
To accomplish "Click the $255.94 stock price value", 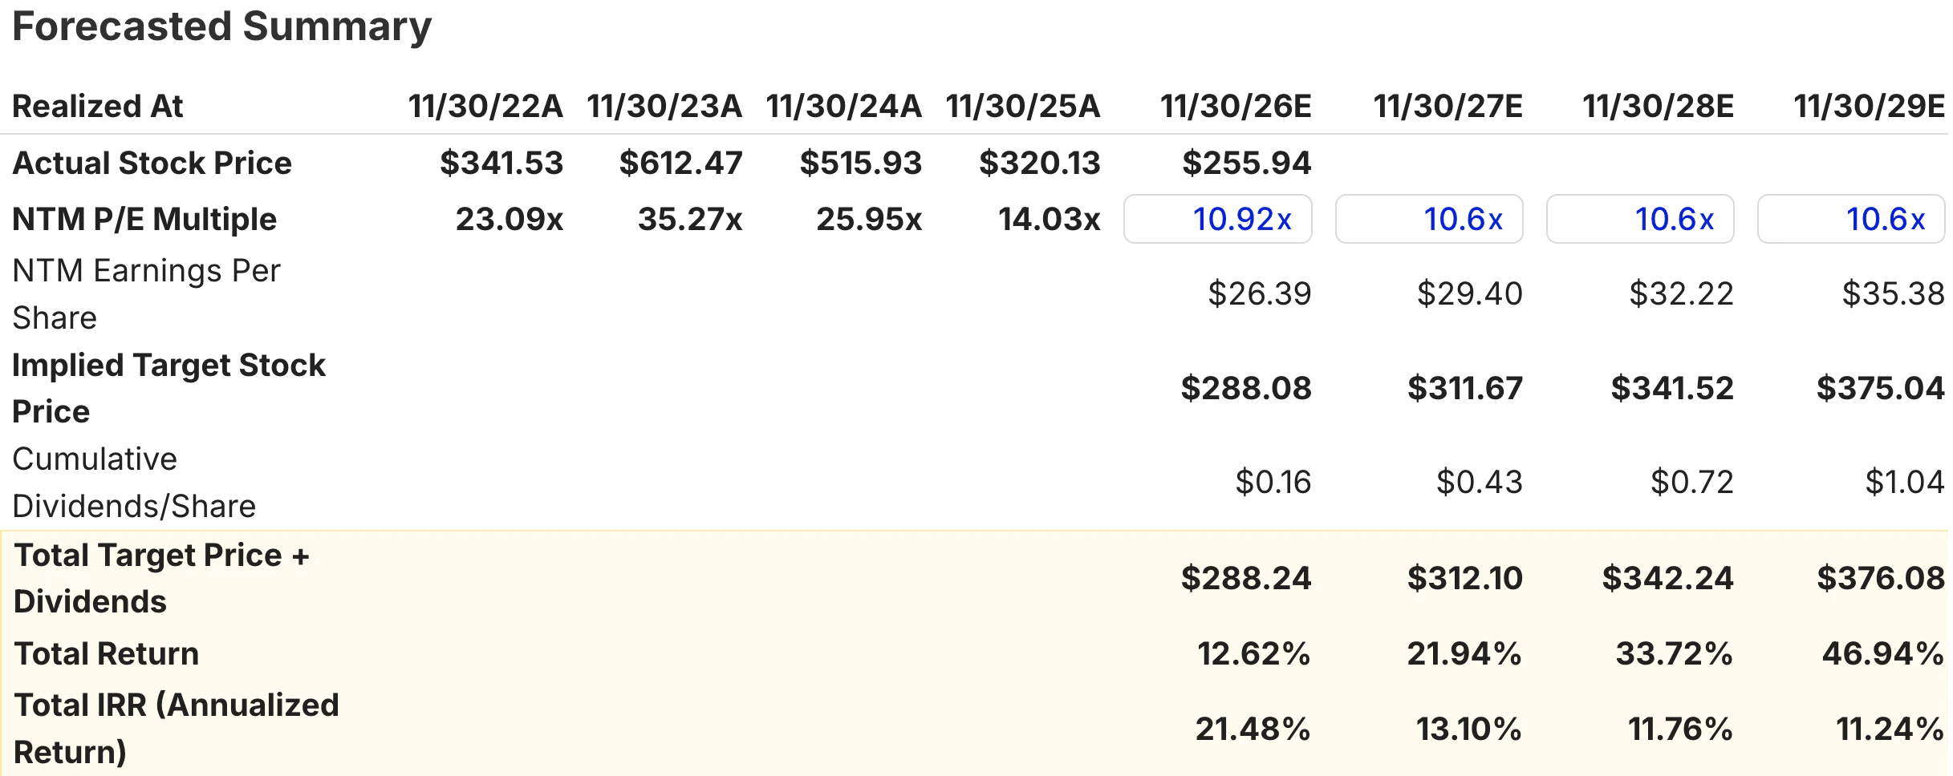I will [x=1247, y=163].
